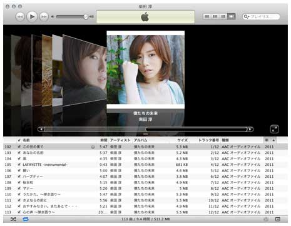Image resolution: width=291 pixels, height=226 pixels.
Task: Click the Cover Flow scrollbar right arrow
Action: pos(250,130)
